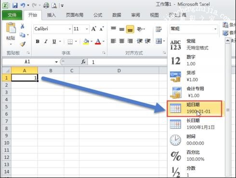
Task: Click the merge and center icon
Action: pos(159,41)
